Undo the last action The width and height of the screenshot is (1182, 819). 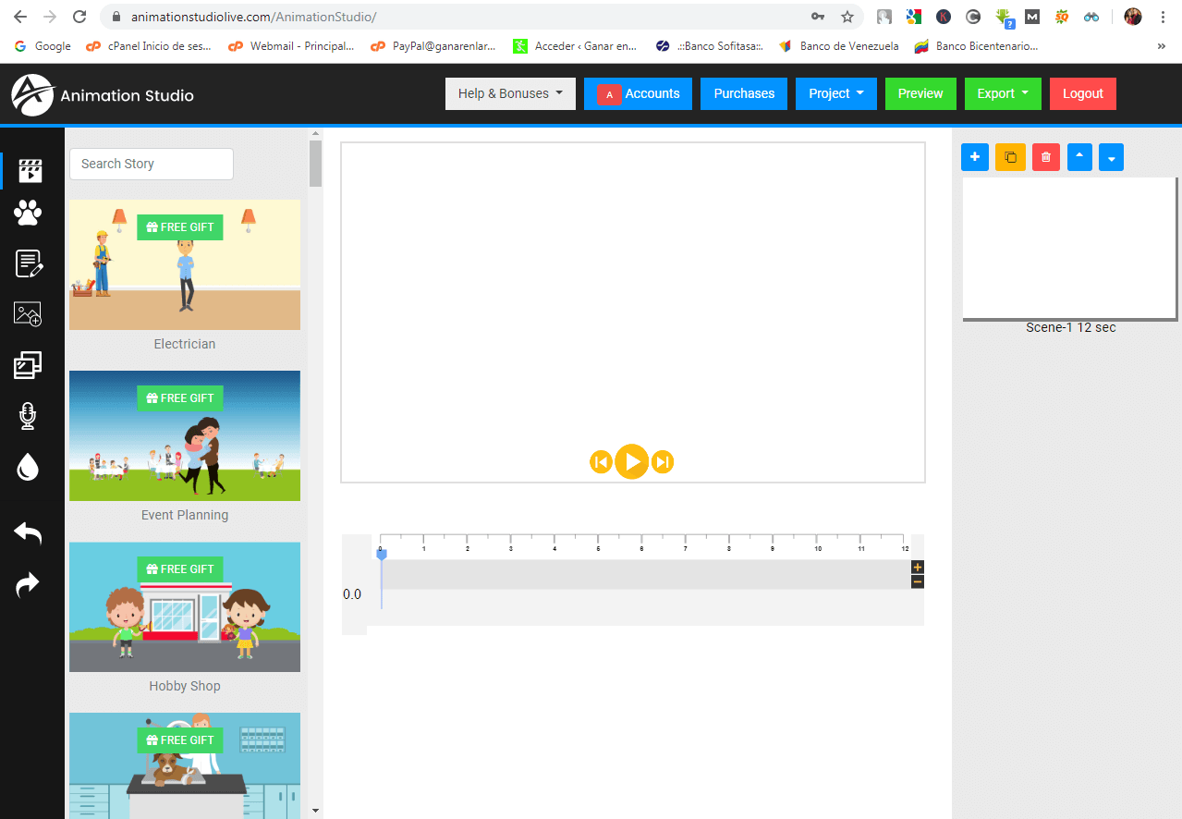click(28, 532)
